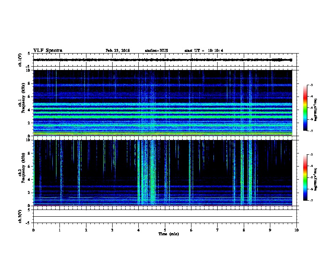This screenshot has width=334, height=258.
Task: Click the ch.2 Frequency (kHz) axis label
Action: coord(22,168)
